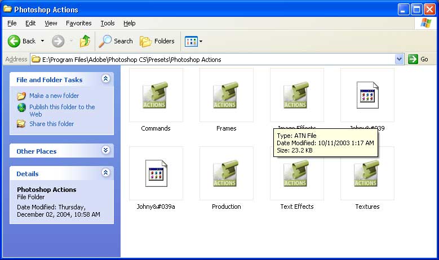
Task: Click the File and Folder Tasks header
Action: click(49, 80)
